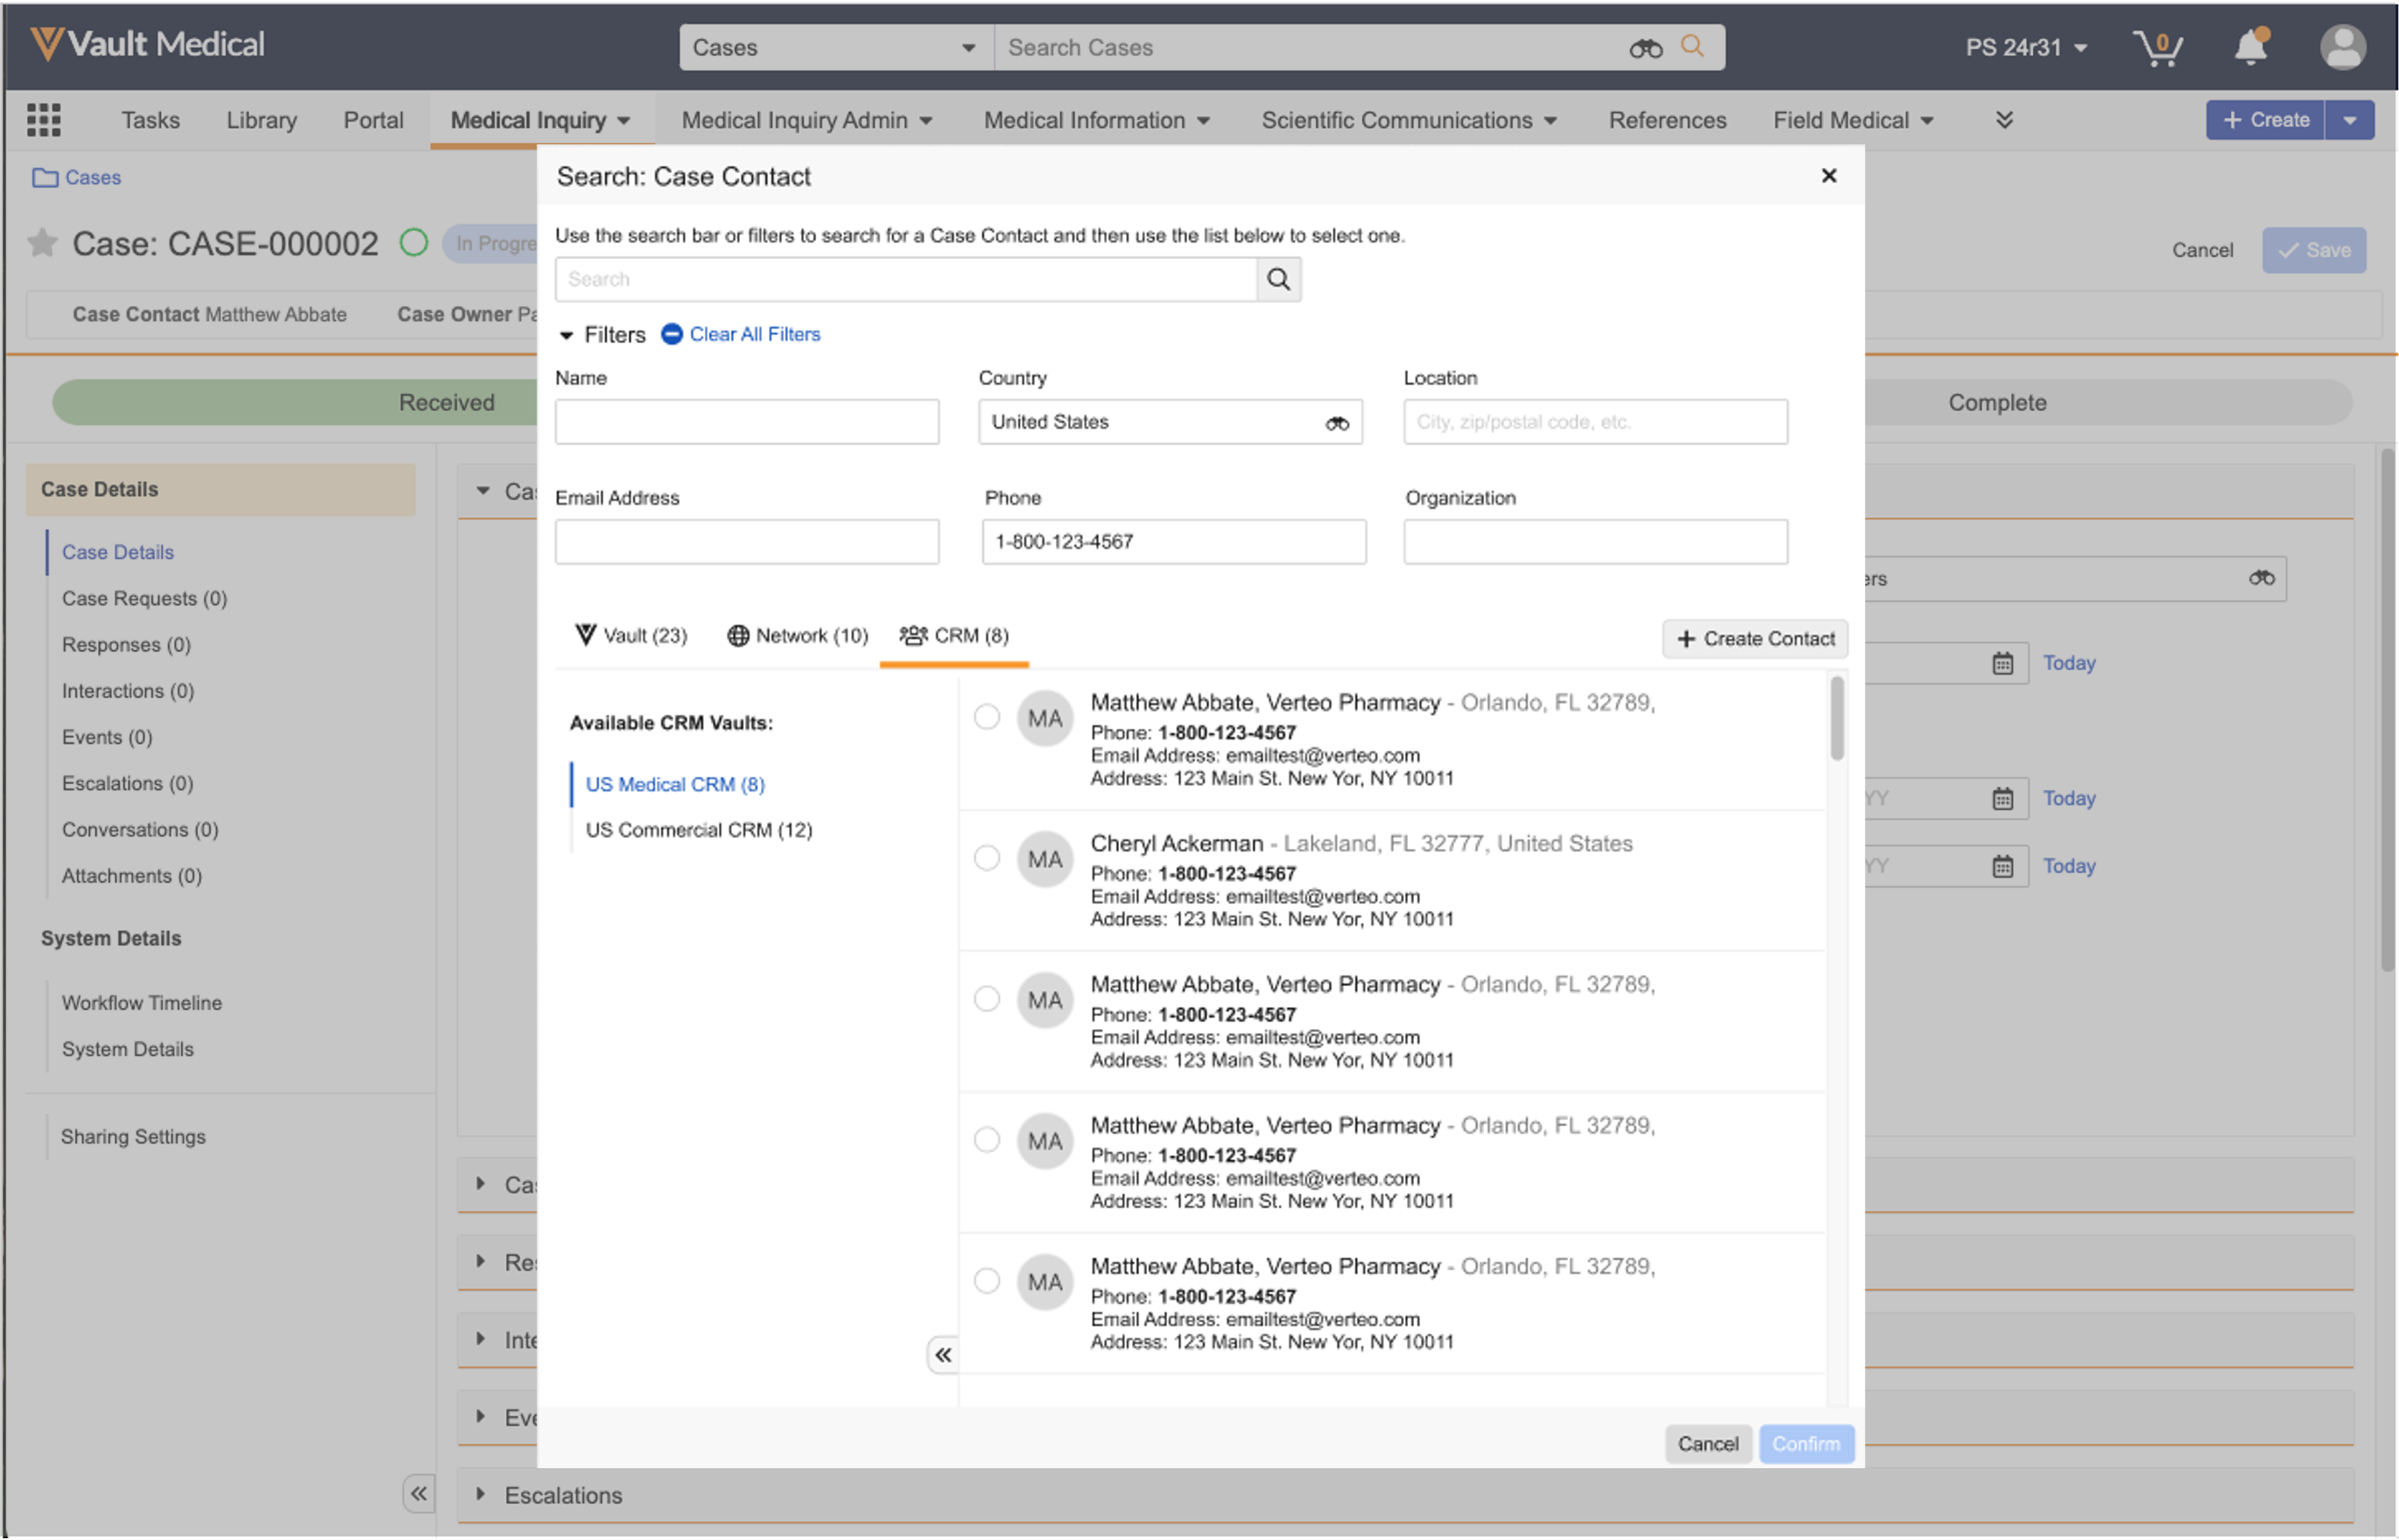2399x1540 pixels.
Task: Click the dialog Search text field
Action: click(905, 279)
